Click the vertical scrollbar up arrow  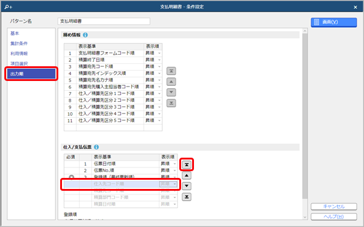(305, 31)
